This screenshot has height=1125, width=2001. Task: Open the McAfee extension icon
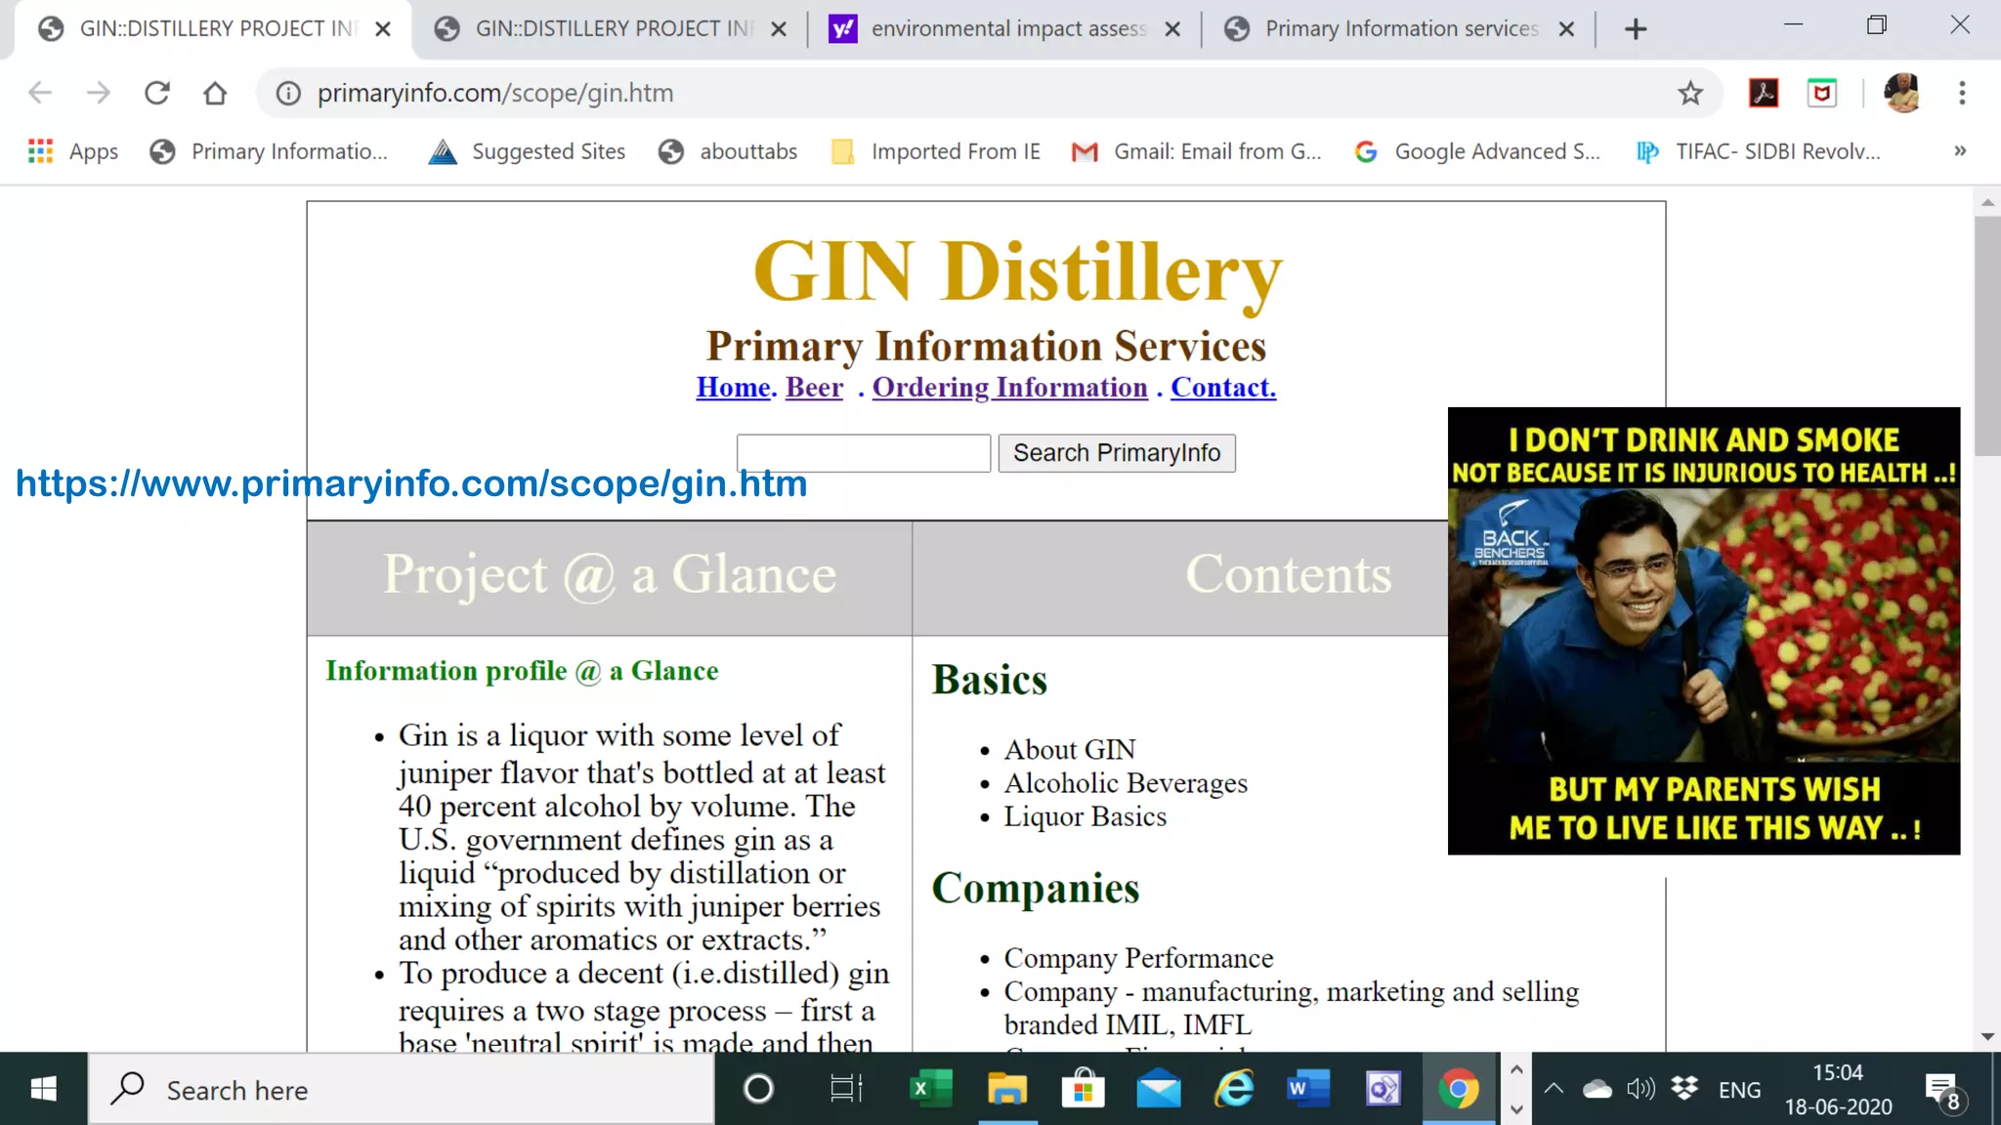(x=1822, y=94)
